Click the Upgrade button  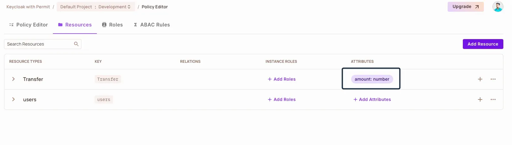coord(465,7)
